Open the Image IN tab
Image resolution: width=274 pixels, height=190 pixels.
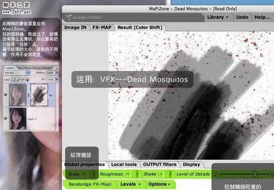75,27
